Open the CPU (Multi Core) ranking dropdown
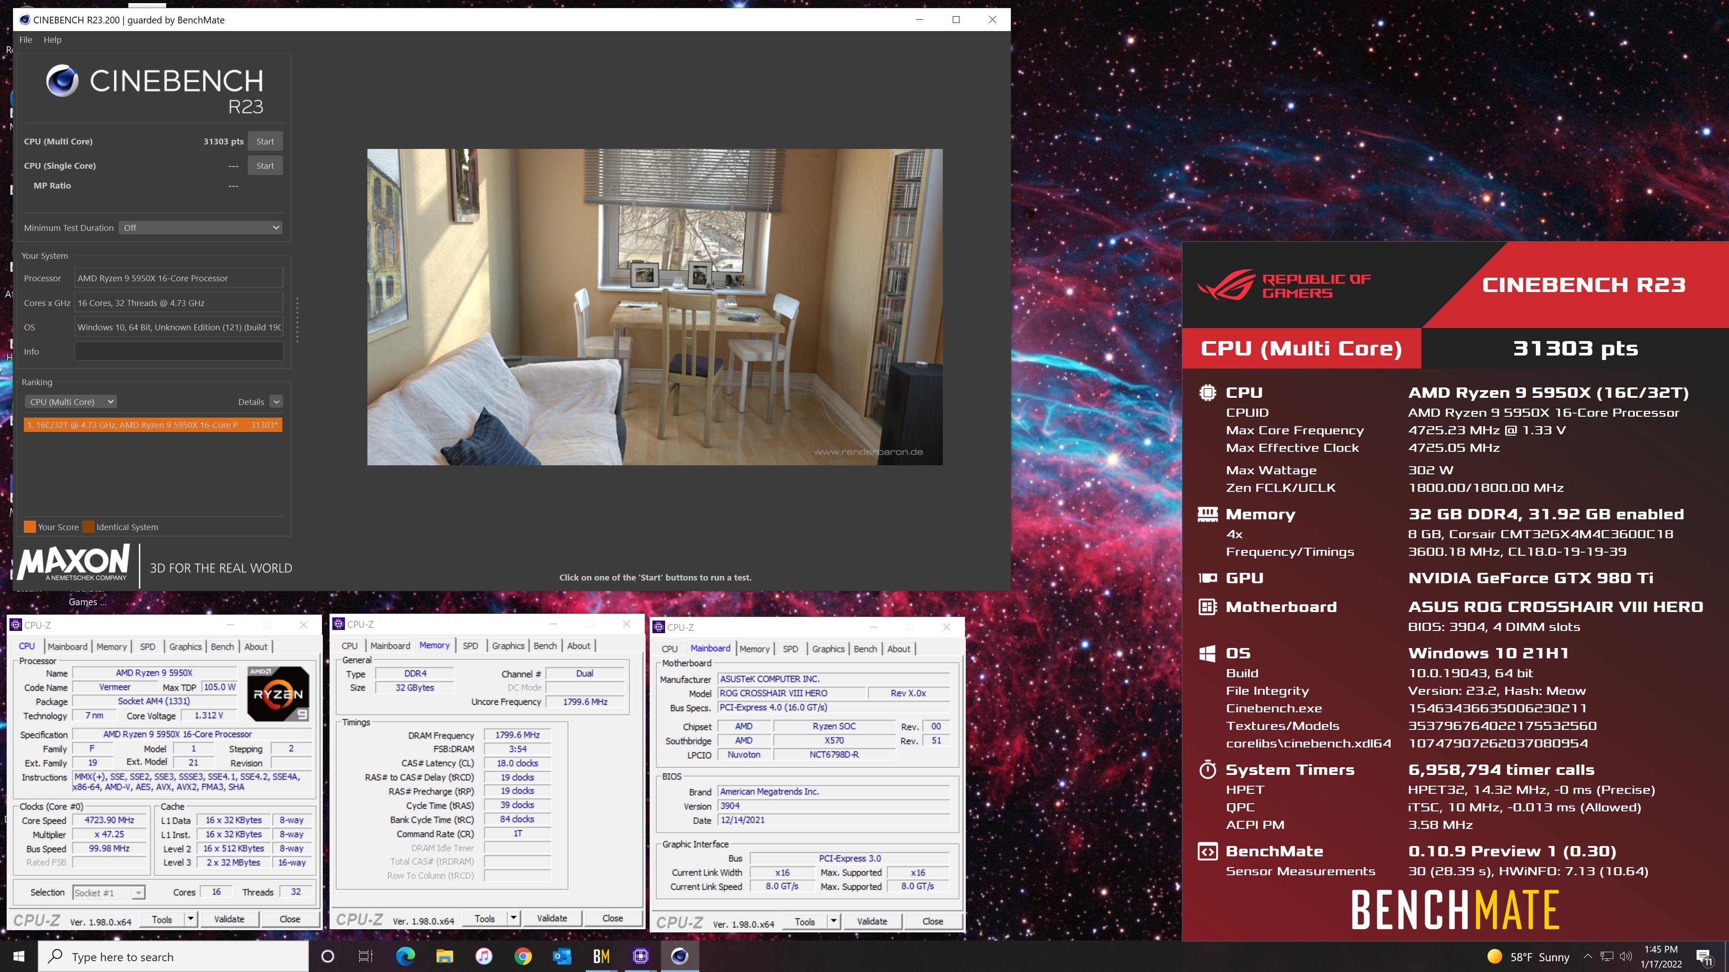The image size is (1729, 972). coord(71,402)
